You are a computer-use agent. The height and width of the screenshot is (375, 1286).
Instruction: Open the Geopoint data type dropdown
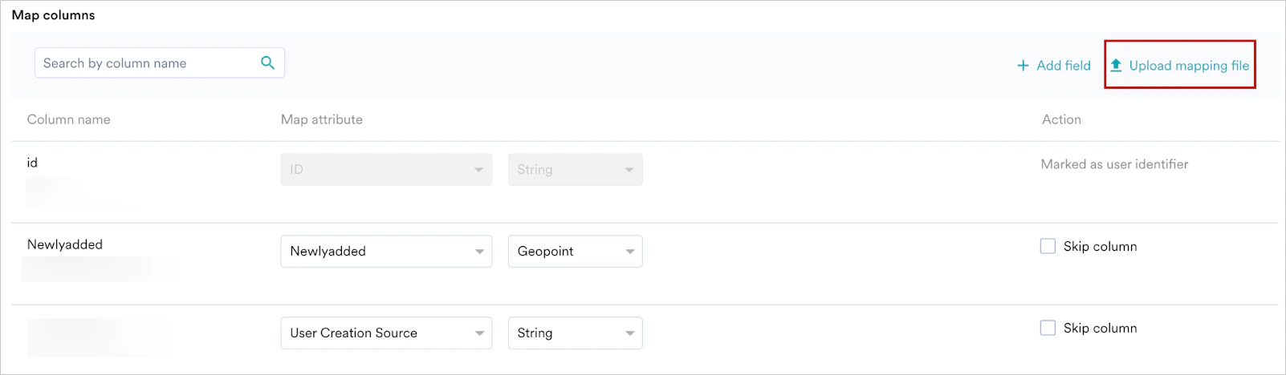point(575,252)
